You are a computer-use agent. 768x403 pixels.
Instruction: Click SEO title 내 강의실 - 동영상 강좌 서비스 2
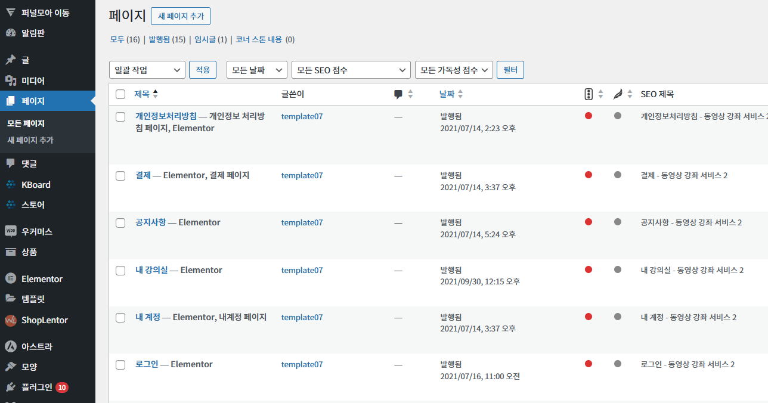coord(692,270)
